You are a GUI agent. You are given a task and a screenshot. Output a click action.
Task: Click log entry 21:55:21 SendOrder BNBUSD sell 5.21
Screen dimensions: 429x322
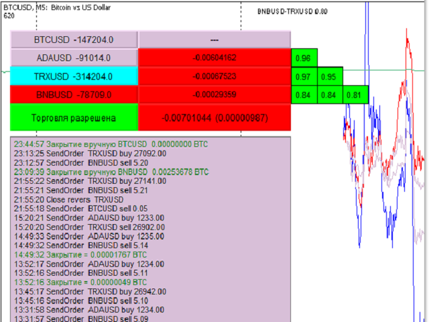point(80,191)
